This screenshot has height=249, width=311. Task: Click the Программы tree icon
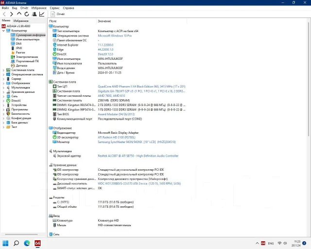coord(8,109)
